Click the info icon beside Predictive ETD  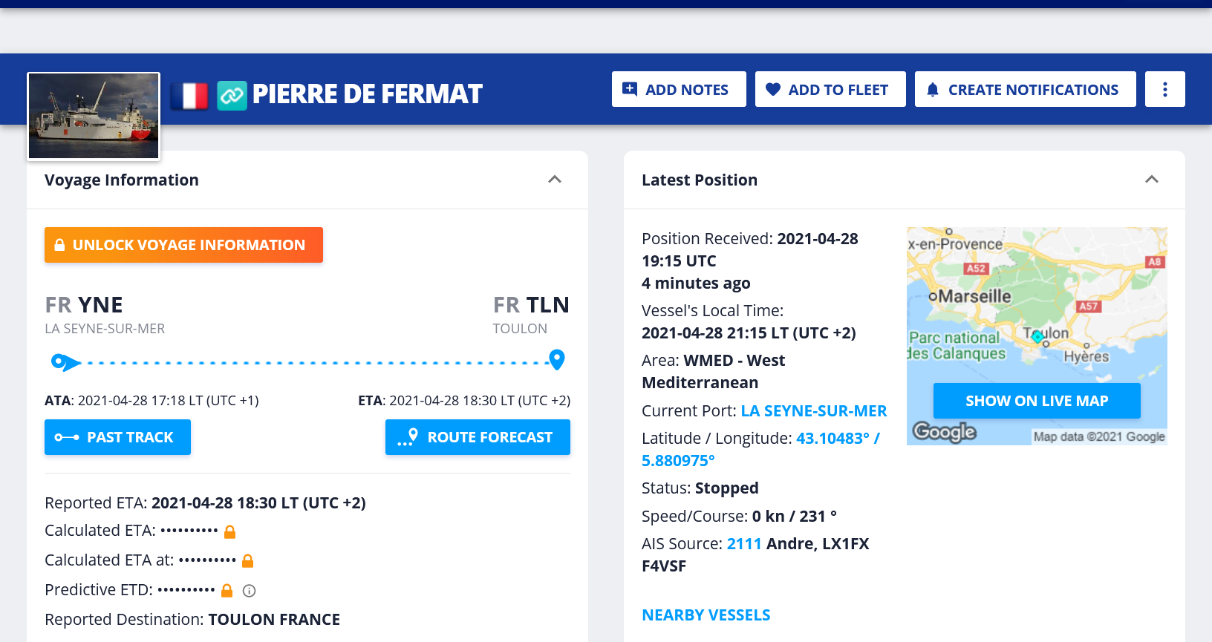(250, 591)
